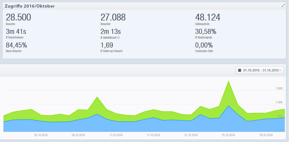Image resolution: width=289 pixels, height=142 pixels.
Task: Click the 27.088 Besucher value
Action: (113, 17)
